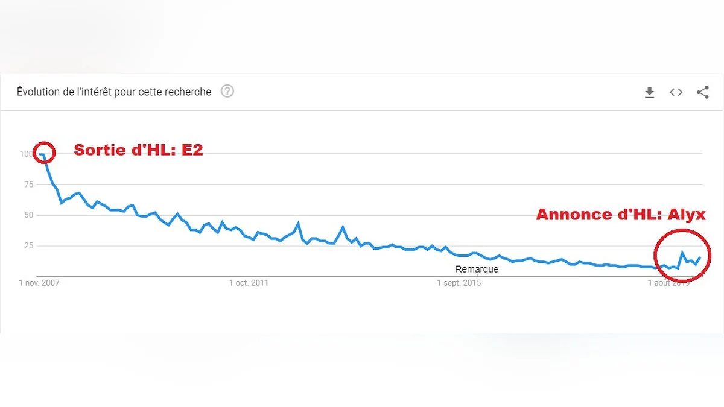
Task: Click the "1 sept. 2015" axis label
Action: [x=459, y=282]
